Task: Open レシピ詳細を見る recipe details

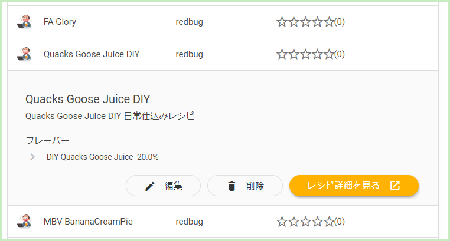Action: pos(354,186)
